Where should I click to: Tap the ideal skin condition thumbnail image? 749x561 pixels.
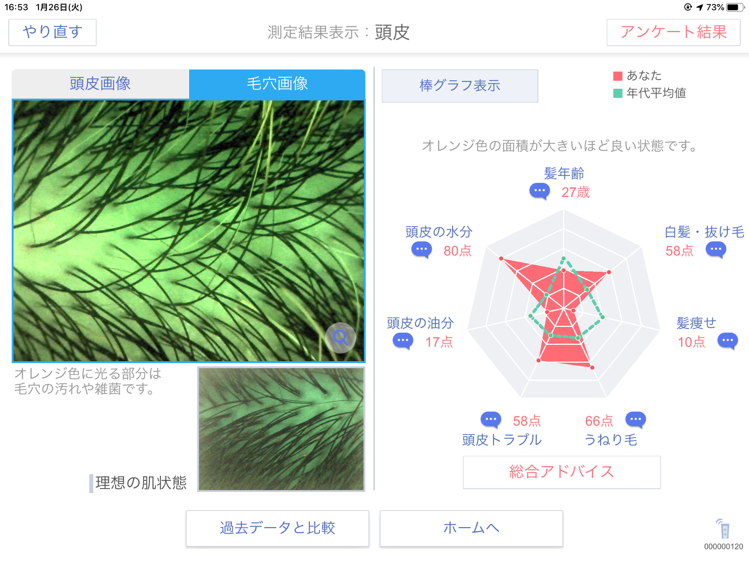[x=281, y=429]
